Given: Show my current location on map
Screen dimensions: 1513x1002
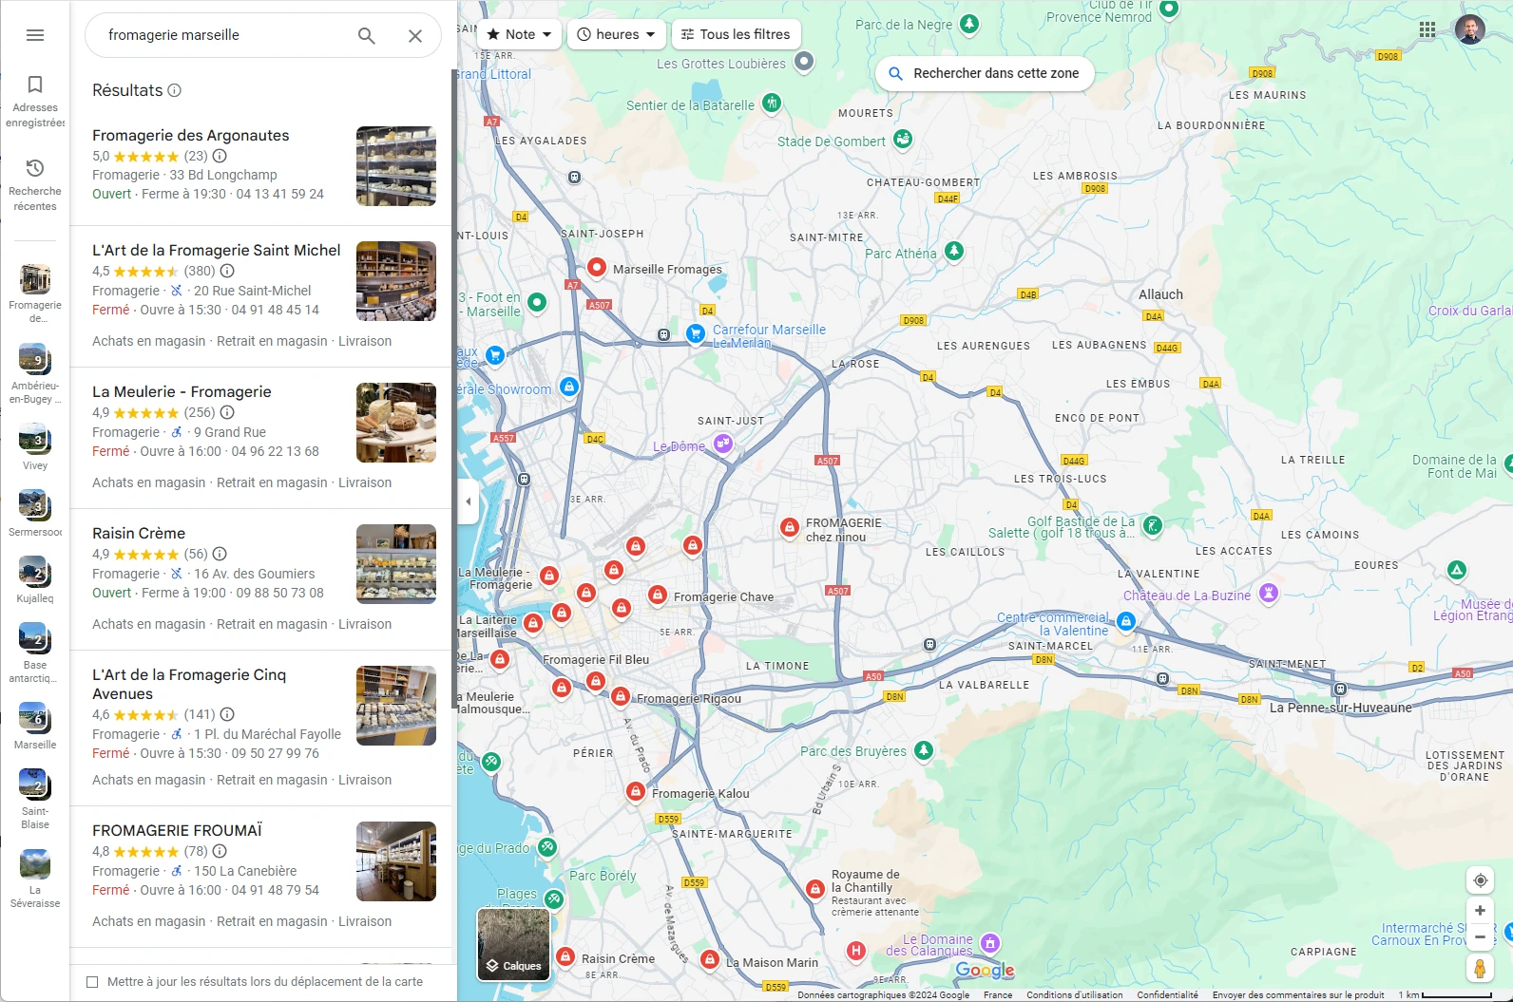Looking at the screenshot, I should (1480, 880).
